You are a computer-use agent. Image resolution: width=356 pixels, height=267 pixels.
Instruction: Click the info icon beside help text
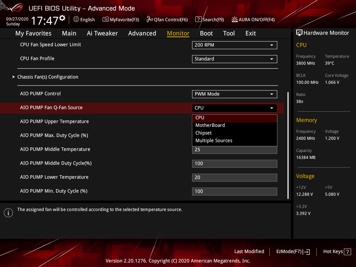click(x=8, y=213)
